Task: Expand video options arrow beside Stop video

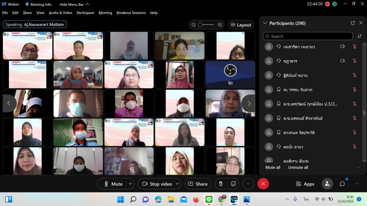Action: 177,184
